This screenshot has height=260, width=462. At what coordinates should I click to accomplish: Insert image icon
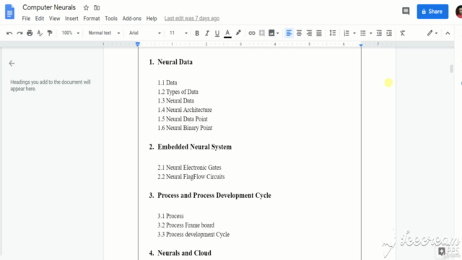[x=271, y=33]
